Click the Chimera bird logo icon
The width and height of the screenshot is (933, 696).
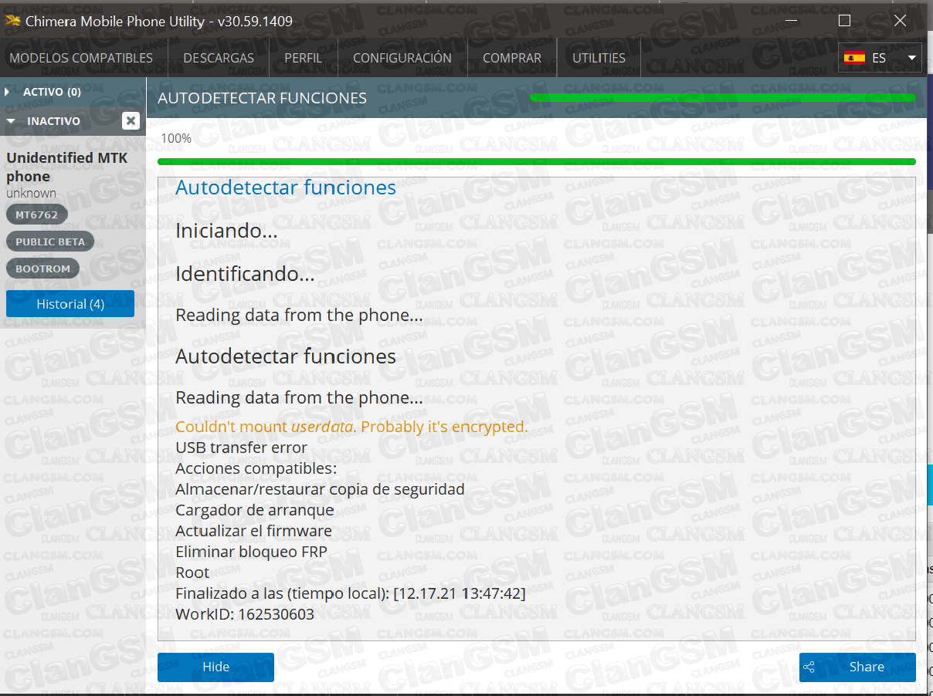(x=12, y=21)
